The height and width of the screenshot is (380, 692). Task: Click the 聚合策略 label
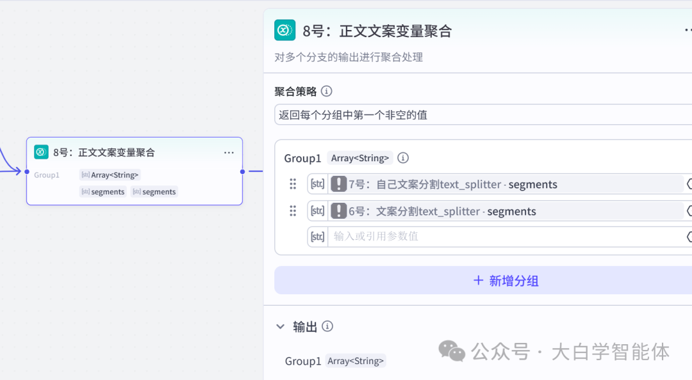point(295,91)
